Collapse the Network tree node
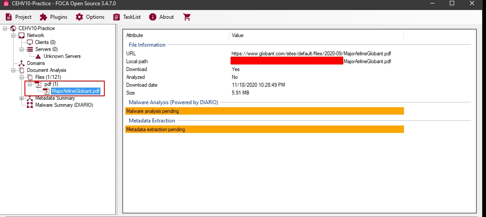The width and height of the screenshot is (486, 217). pyautogui.click(x=14, y=35)
